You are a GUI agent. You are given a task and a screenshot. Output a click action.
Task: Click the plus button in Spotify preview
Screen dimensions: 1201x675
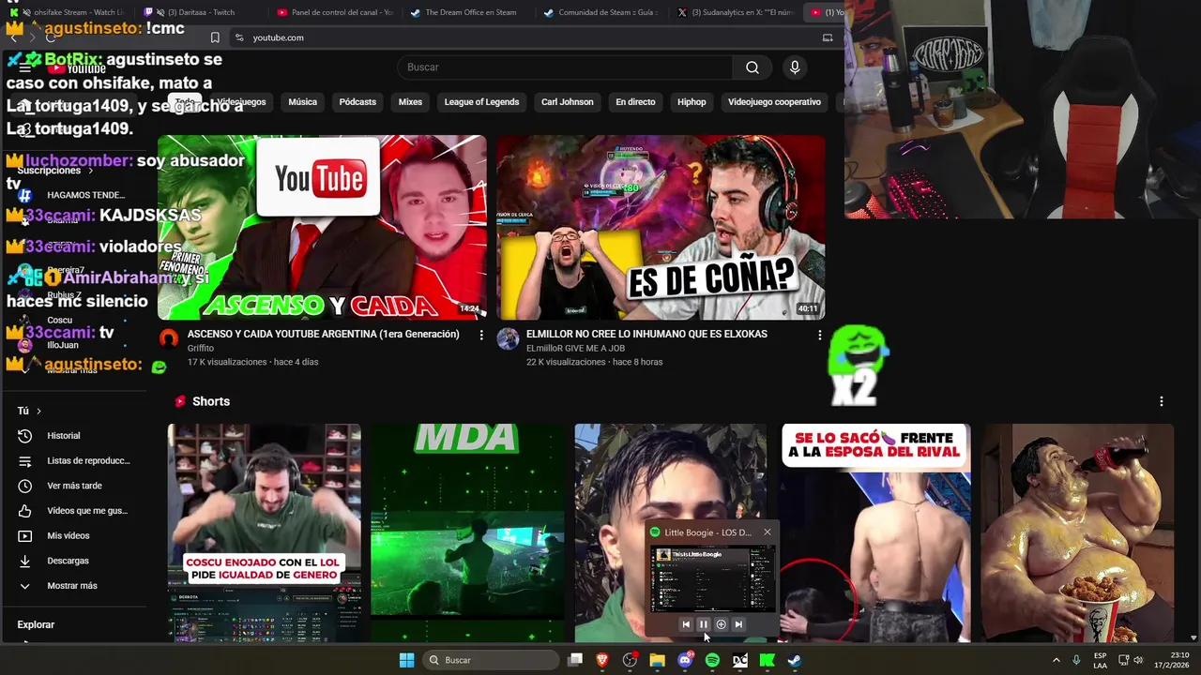pyautogui.click(x=721, y=624)
